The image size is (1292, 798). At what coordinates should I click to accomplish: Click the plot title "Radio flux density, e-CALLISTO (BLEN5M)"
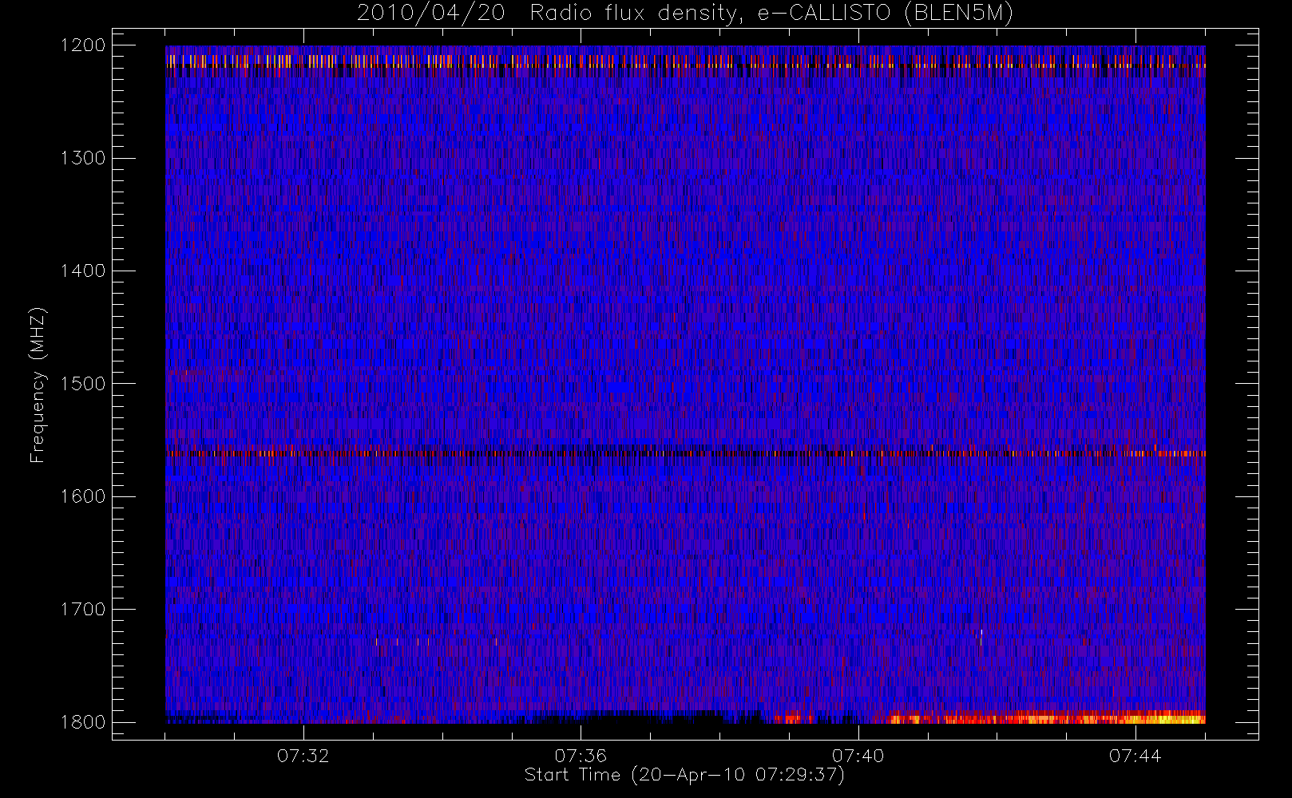pos(771,14)
